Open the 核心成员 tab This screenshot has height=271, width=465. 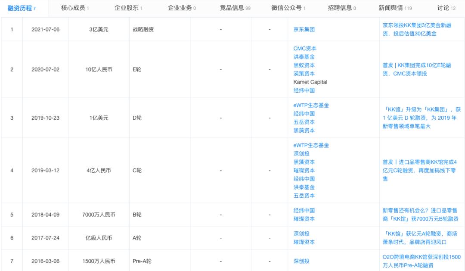click(75, 8)
